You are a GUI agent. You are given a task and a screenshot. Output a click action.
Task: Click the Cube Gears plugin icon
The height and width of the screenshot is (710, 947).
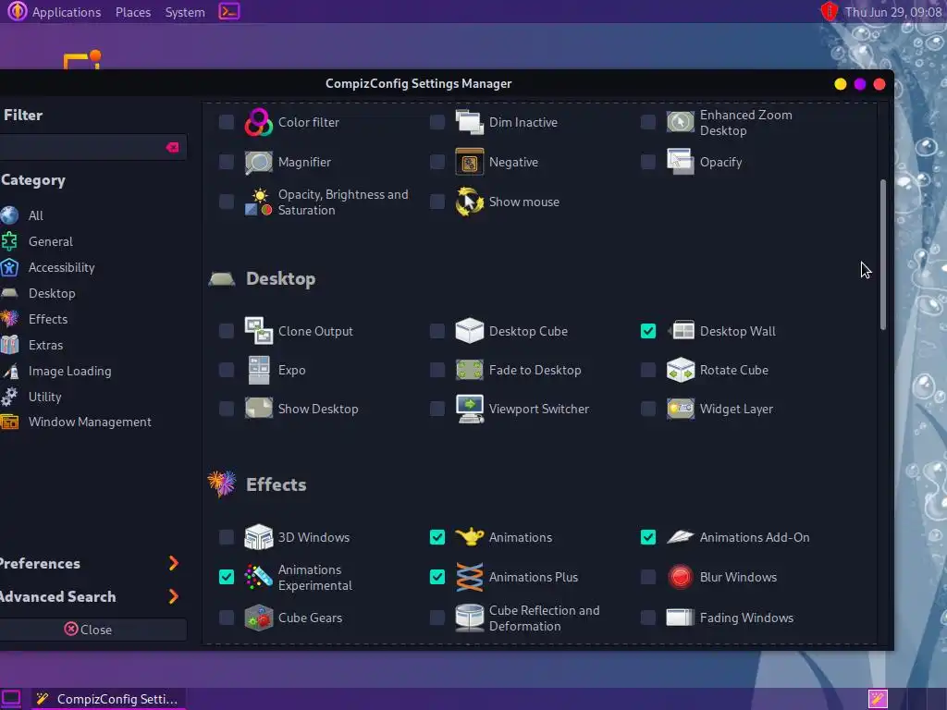pyautogui.click(x=259, y=618)
